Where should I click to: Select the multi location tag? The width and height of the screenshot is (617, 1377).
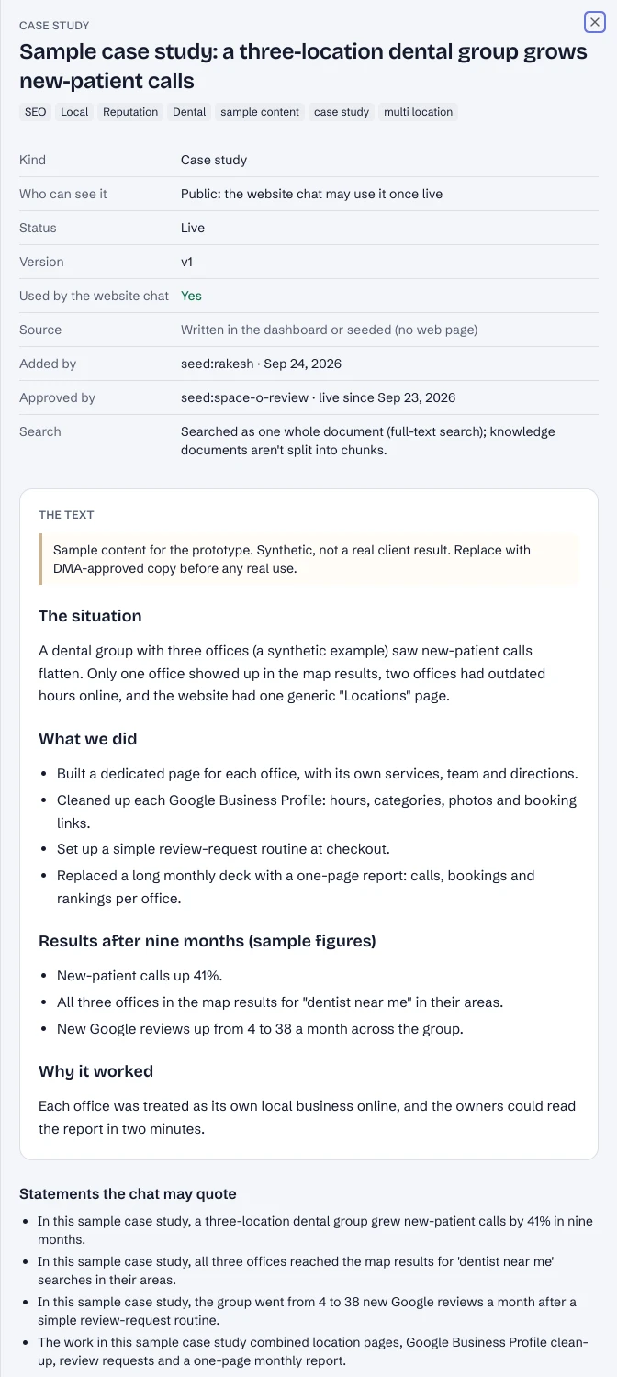coord(418,112)
